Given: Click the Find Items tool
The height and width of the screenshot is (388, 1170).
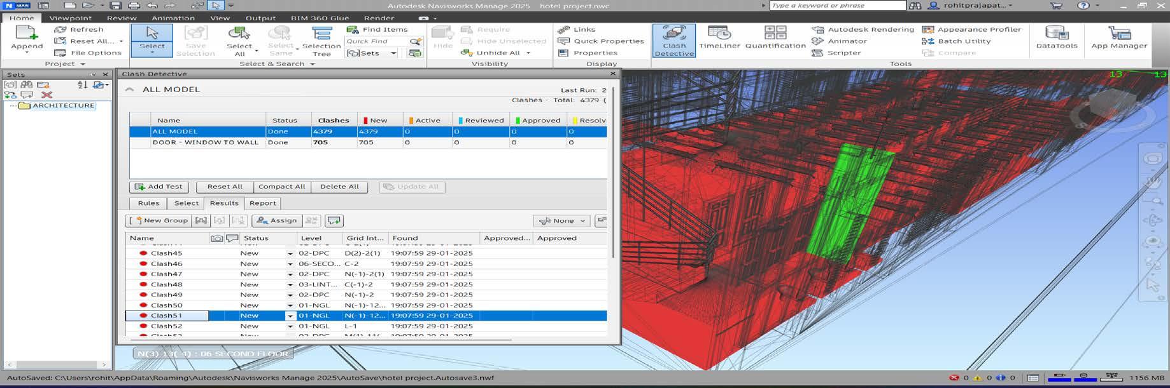Looking at the screenshot, I should (378, 29).
